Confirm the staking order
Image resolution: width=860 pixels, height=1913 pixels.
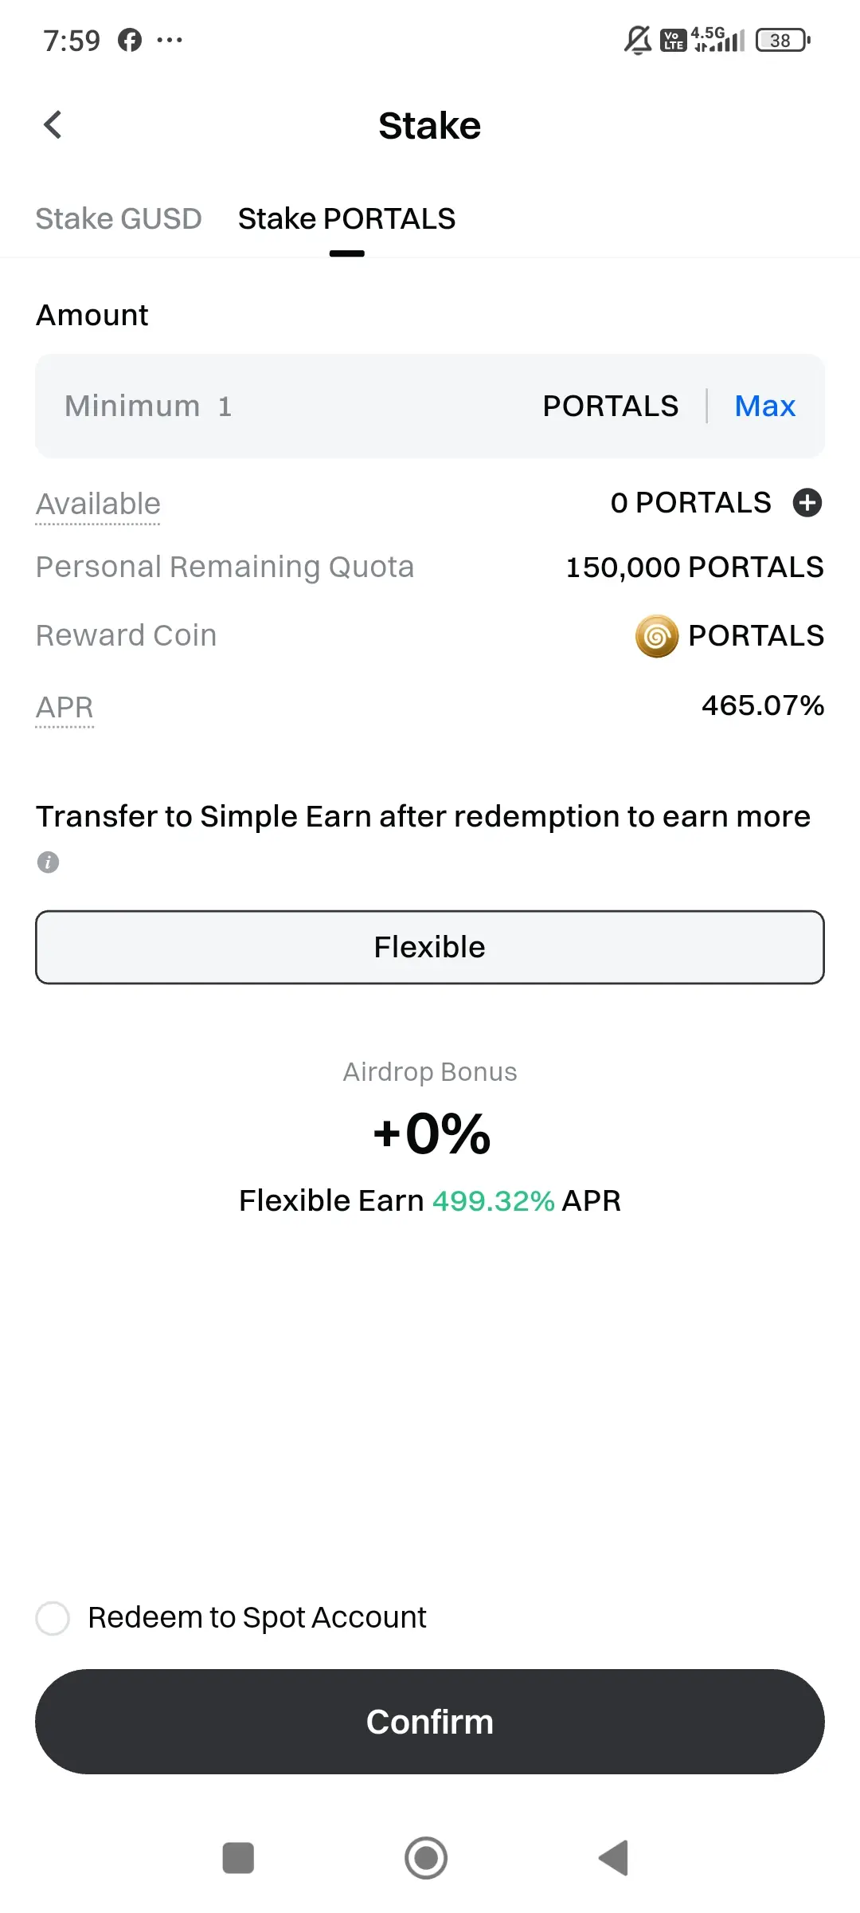tap(430, 1722)
